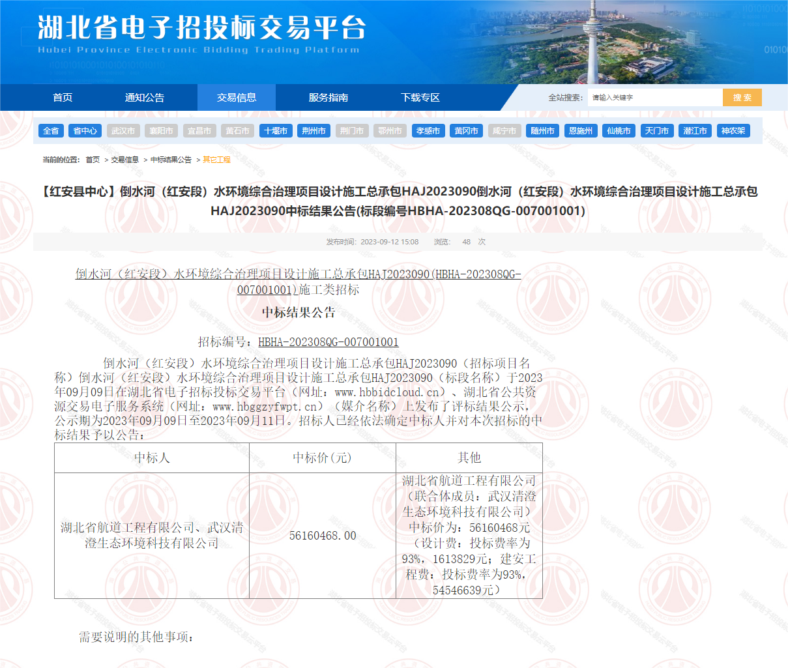Select the 天门市 region filter
The height and width of the screenshot is (668, 788).
coord(657,131)
